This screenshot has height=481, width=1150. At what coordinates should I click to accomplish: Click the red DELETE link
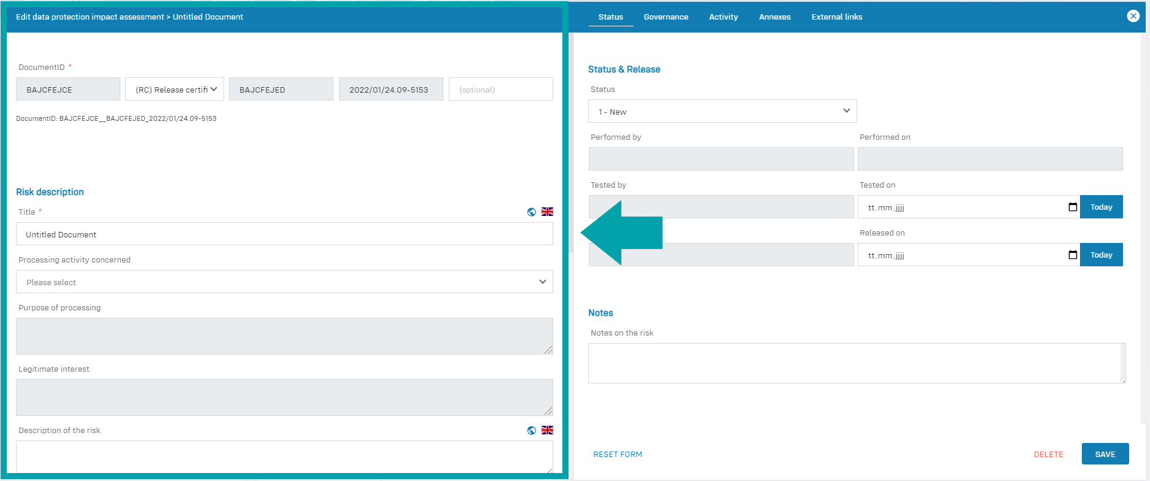pyautogui.click(x=1048, y=455)
